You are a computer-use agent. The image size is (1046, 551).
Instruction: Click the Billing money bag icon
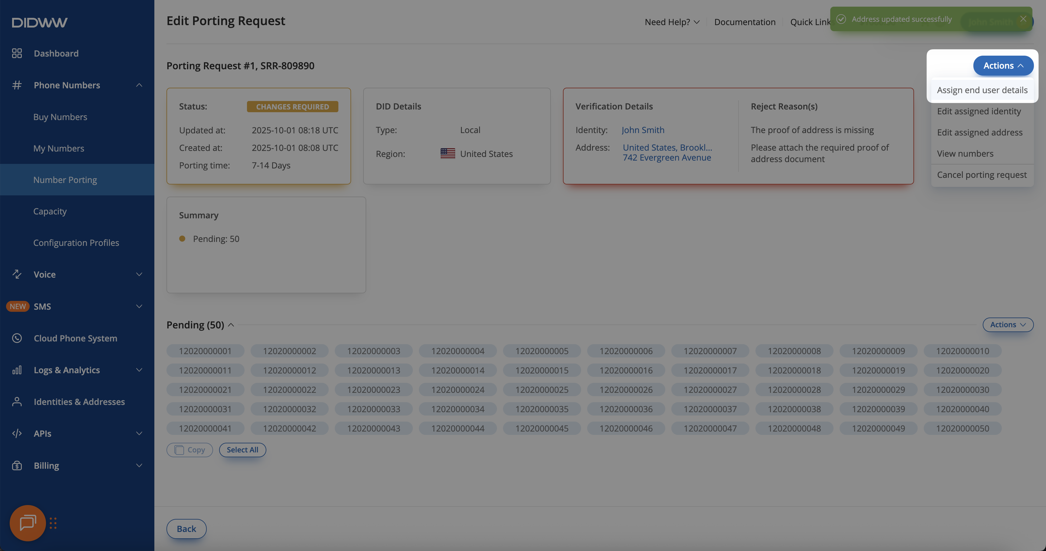(17, 465)
